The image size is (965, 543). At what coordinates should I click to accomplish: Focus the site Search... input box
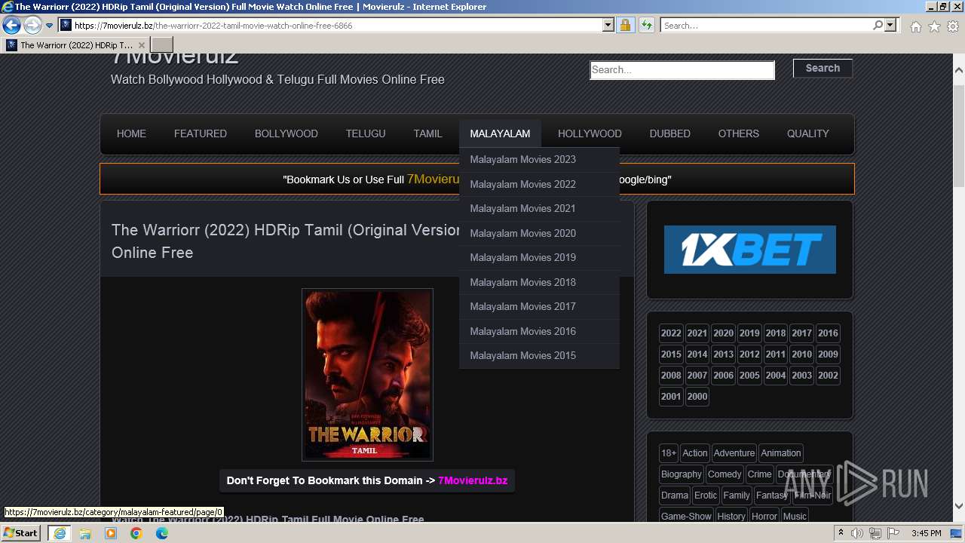[682, 69]
